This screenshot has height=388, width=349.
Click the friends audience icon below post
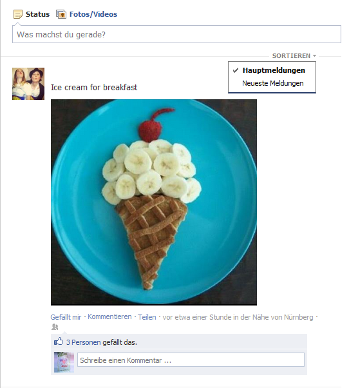click(55, 327)
